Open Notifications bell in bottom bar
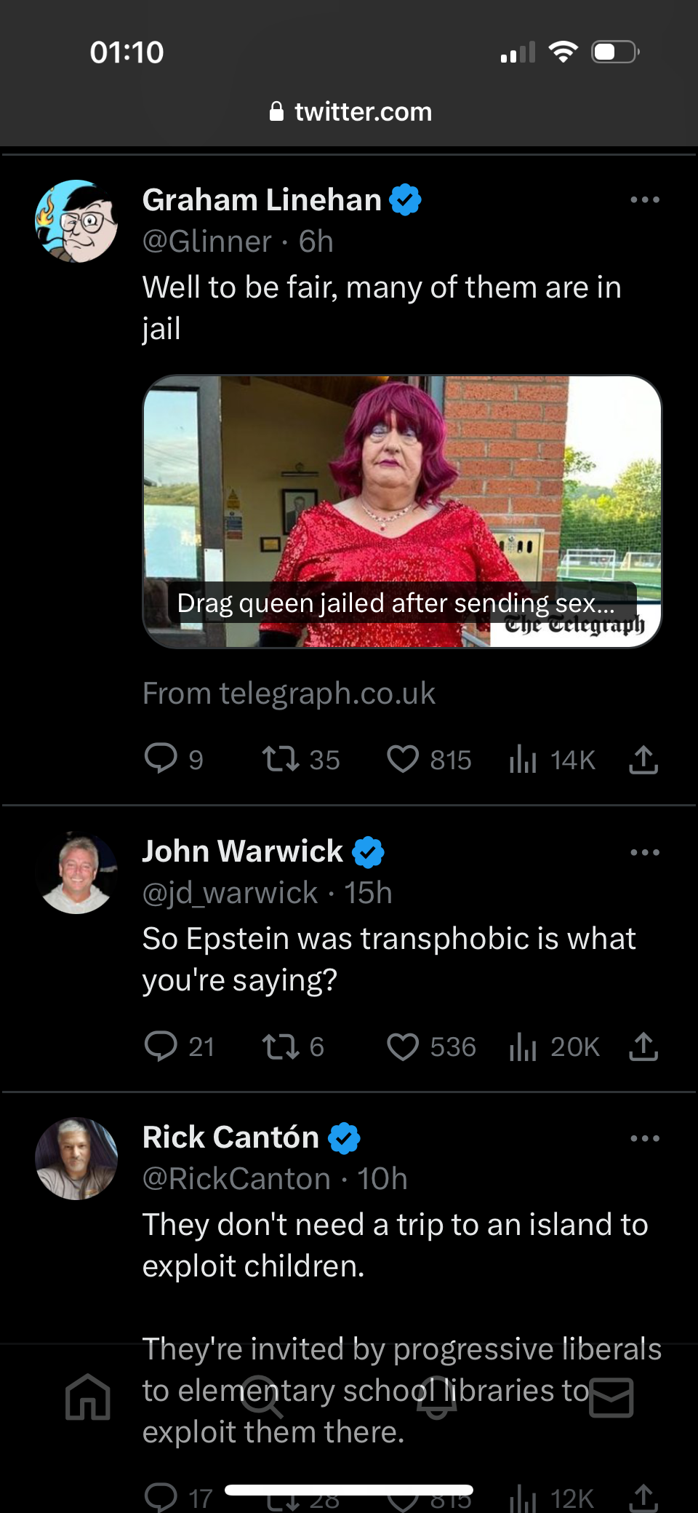This screenshot has width=698, height=1513. point(436,1397)
